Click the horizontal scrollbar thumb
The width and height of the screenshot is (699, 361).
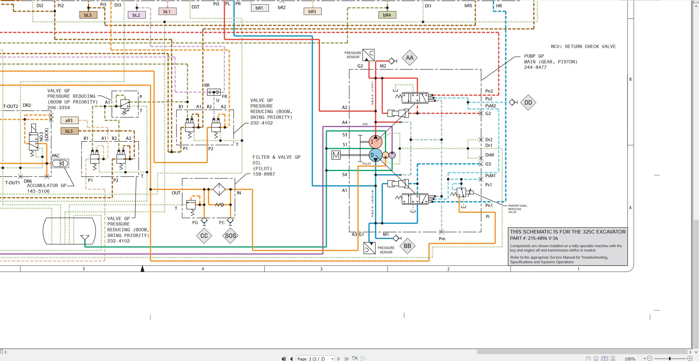(x=582, y=352)
